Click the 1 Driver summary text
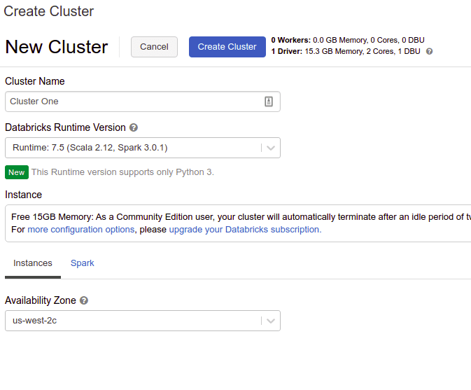The image size is (471, 390). coord(346,51)
